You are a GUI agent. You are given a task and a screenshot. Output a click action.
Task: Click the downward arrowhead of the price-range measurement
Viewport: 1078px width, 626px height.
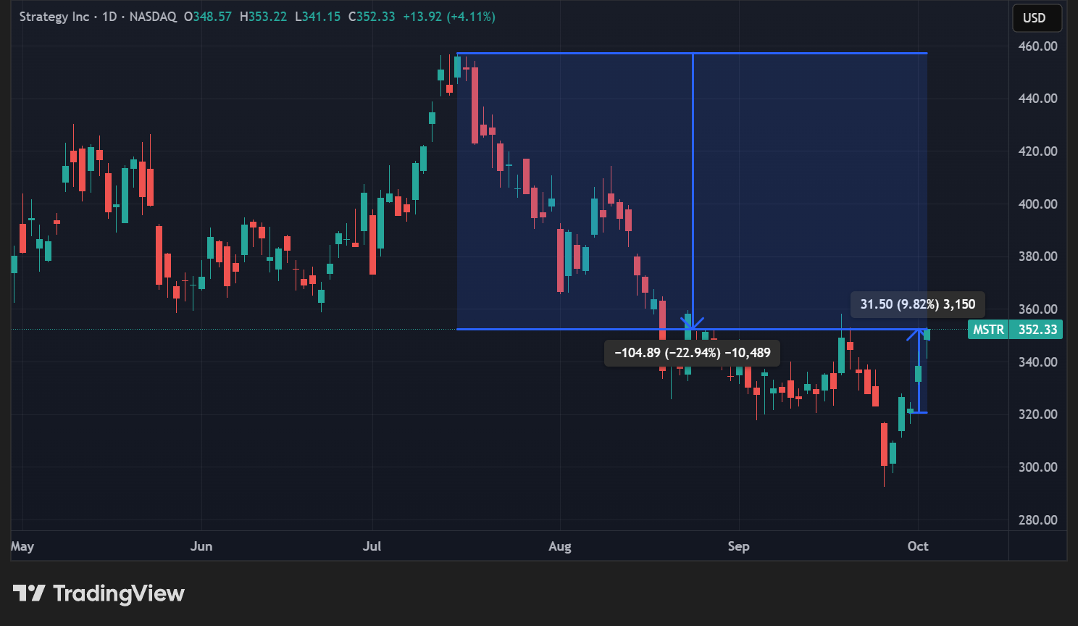click(693, 323)
